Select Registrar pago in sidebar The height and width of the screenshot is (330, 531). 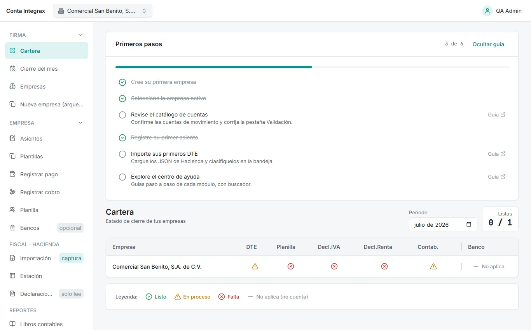pyautogui.click(x=47, y=174)
